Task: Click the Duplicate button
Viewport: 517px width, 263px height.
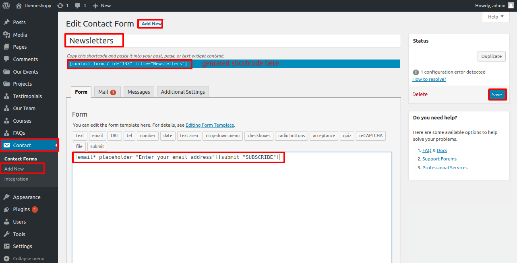Action: (x=492, y=56)
